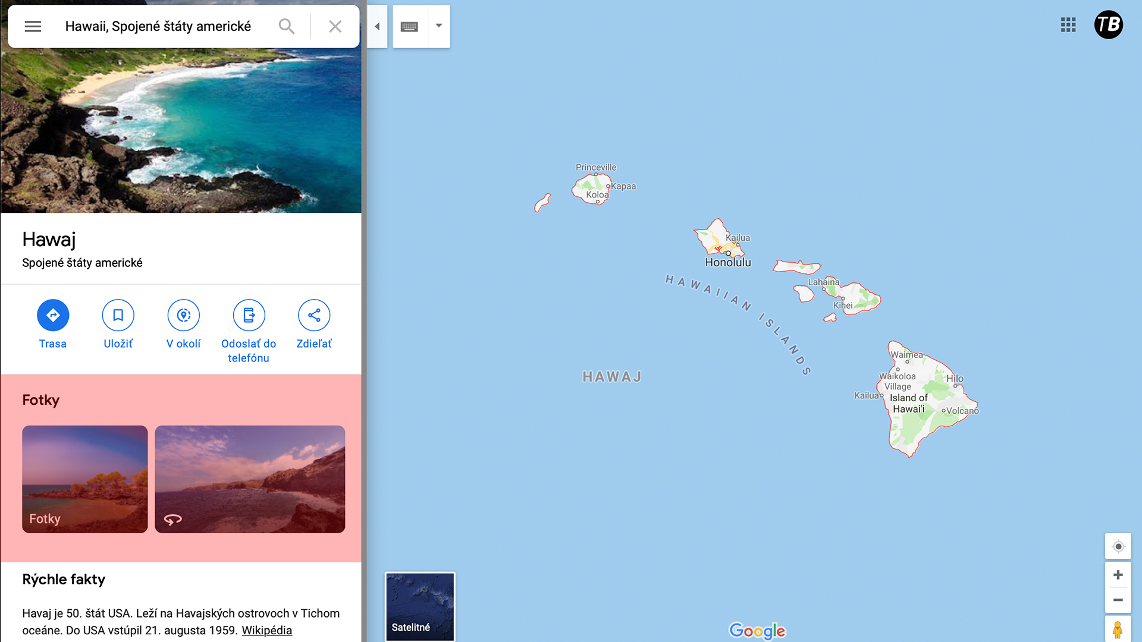Open the Wikipédia link
1142x642 pixels.
click(x=266, y=630)
